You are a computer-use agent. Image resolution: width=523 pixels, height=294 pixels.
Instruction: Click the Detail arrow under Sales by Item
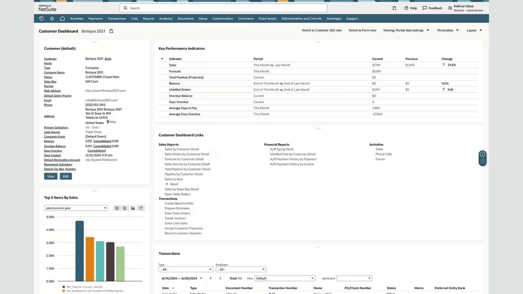point(166,184)
